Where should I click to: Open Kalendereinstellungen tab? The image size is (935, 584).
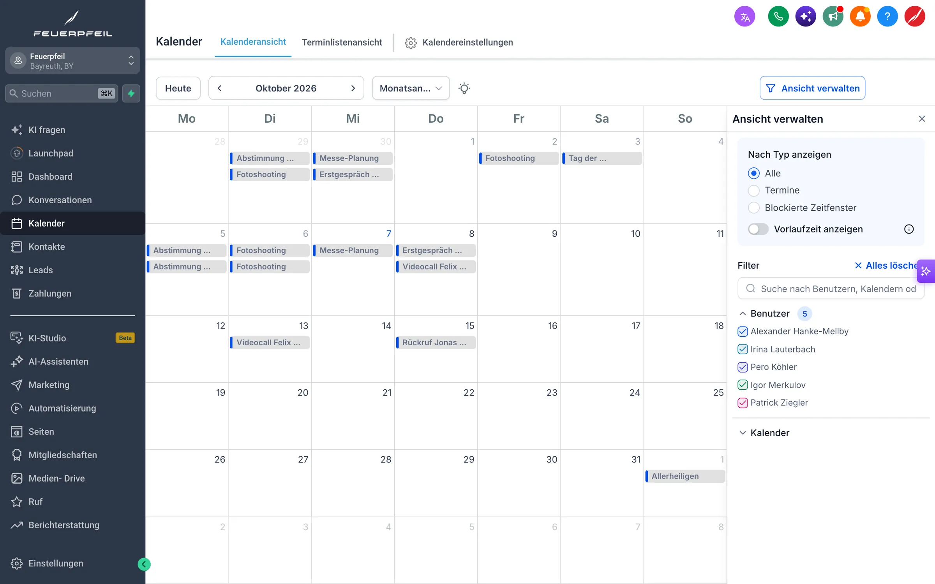[459, 42]
